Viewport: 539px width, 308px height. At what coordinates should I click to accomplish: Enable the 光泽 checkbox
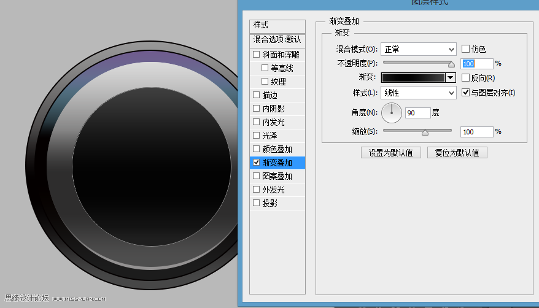[256, 135]
